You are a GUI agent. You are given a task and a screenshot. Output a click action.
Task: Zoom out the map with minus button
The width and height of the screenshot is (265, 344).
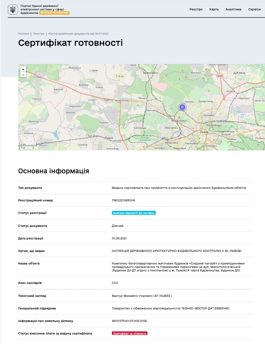click(x=23, y=75)
